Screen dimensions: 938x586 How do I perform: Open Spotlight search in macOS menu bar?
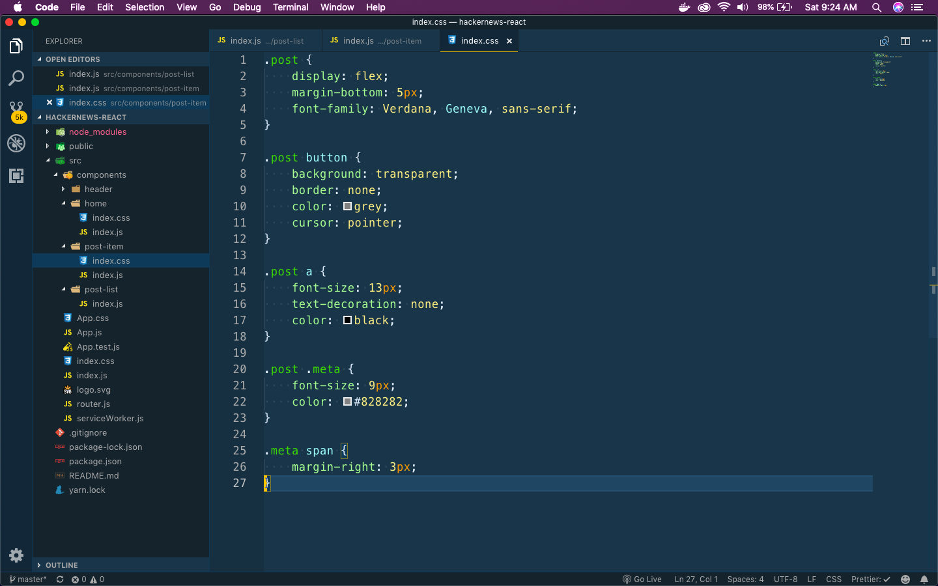tap(877, 7)
